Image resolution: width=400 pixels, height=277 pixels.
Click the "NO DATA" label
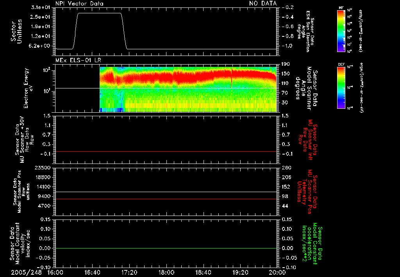[263, 4]
